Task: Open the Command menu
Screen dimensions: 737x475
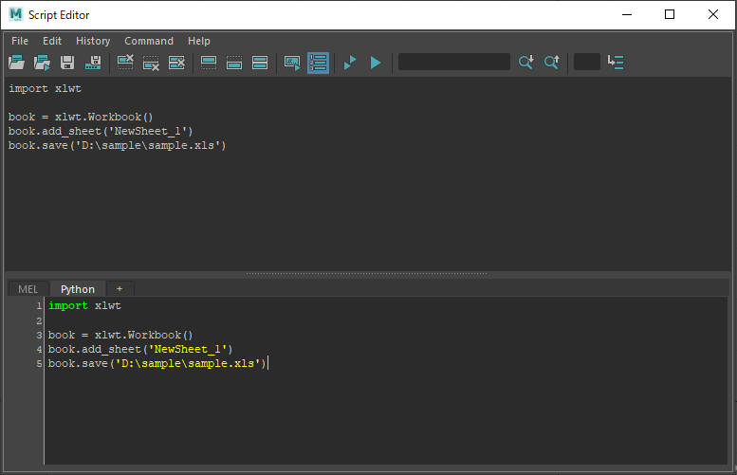Action: pyautogui.click(x=149, y=41)
